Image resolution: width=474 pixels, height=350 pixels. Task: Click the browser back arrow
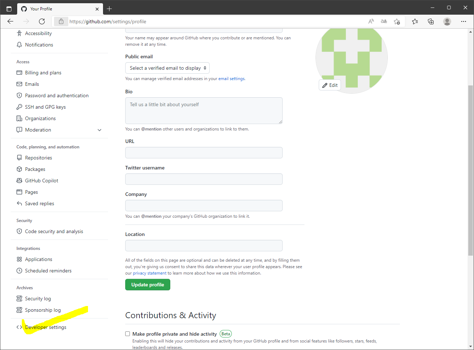(x=10, y=21)
